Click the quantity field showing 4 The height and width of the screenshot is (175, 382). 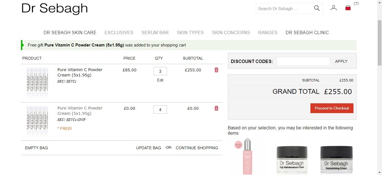[160, 109]
